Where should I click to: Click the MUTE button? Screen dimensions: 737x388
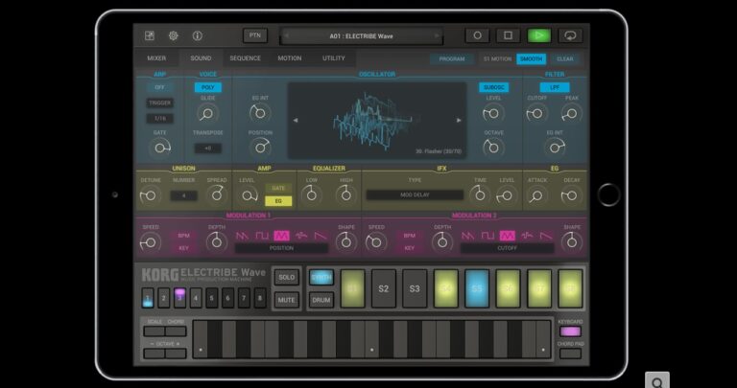[x=286, y=300]
